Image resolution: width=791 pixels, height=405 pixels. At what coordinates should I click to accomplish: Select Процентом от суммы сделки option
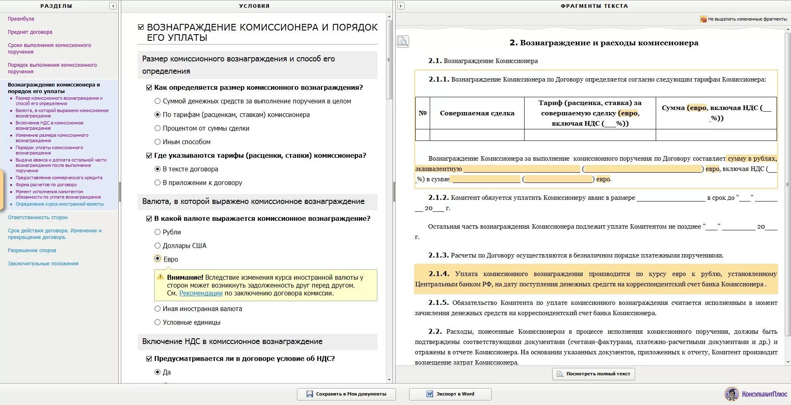tap(158, 128)
